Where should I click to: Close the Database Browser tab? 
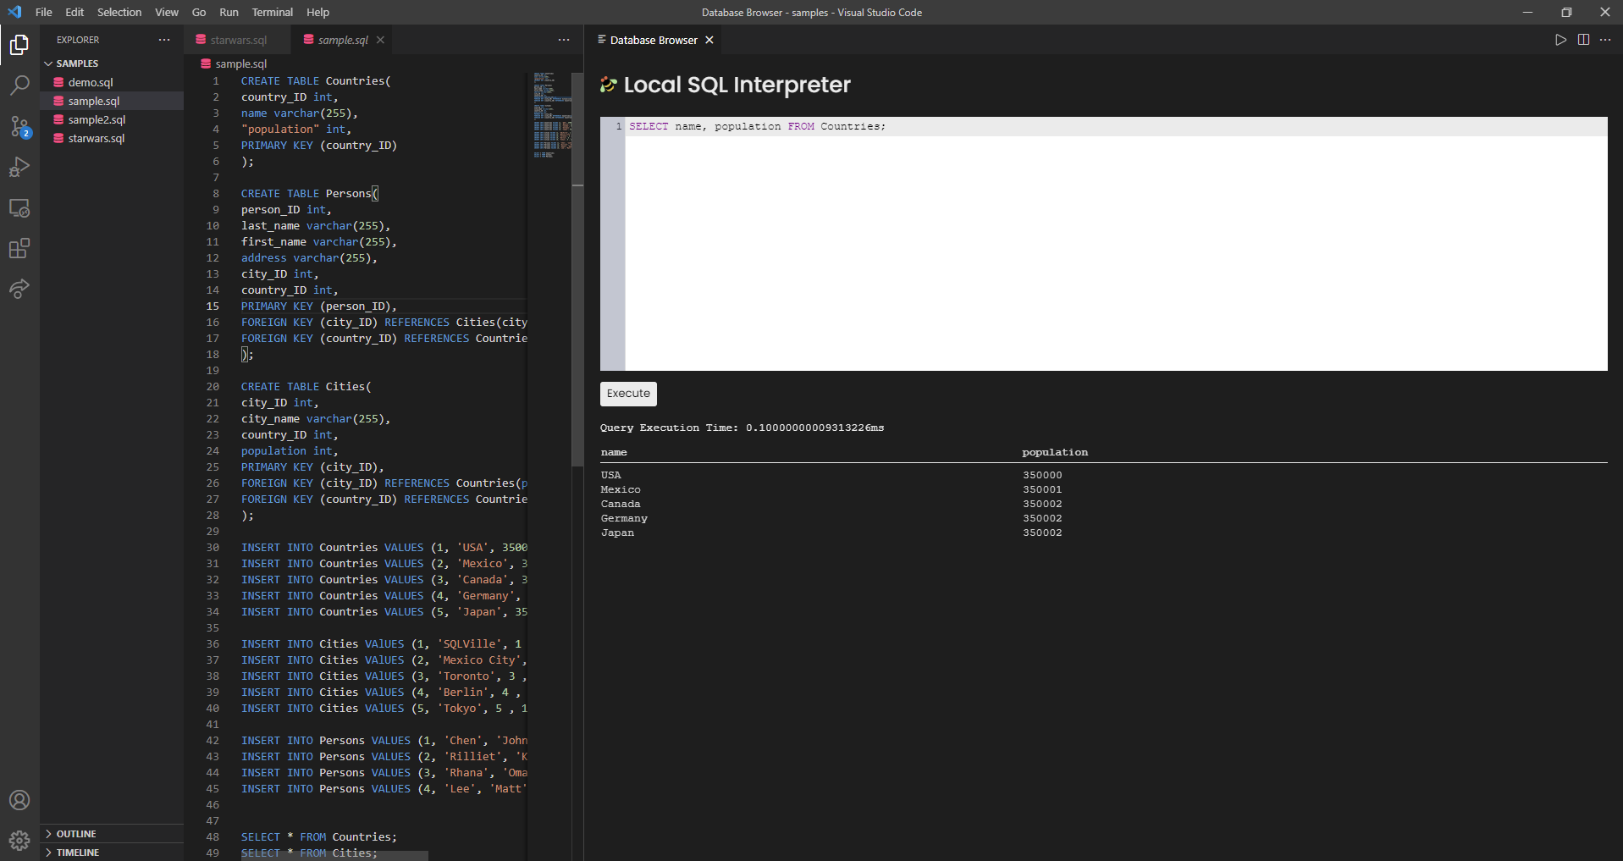709,40
